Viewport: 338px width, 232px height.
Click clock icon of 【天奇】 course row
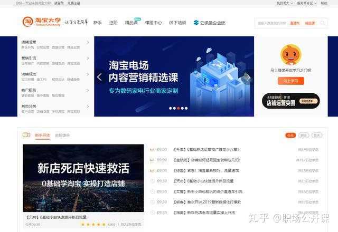pyautogui.click(x=153, y=181)
